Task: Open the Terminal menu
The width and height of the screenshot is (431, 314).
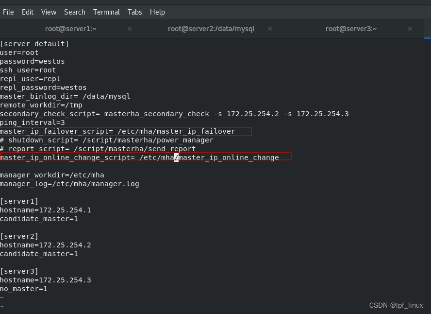Action: click(x=106, y=12)
